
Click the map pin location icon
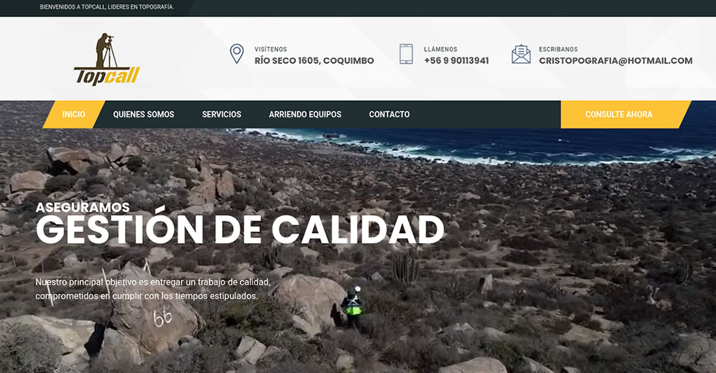pyautogui.click(x=237, y=54)
